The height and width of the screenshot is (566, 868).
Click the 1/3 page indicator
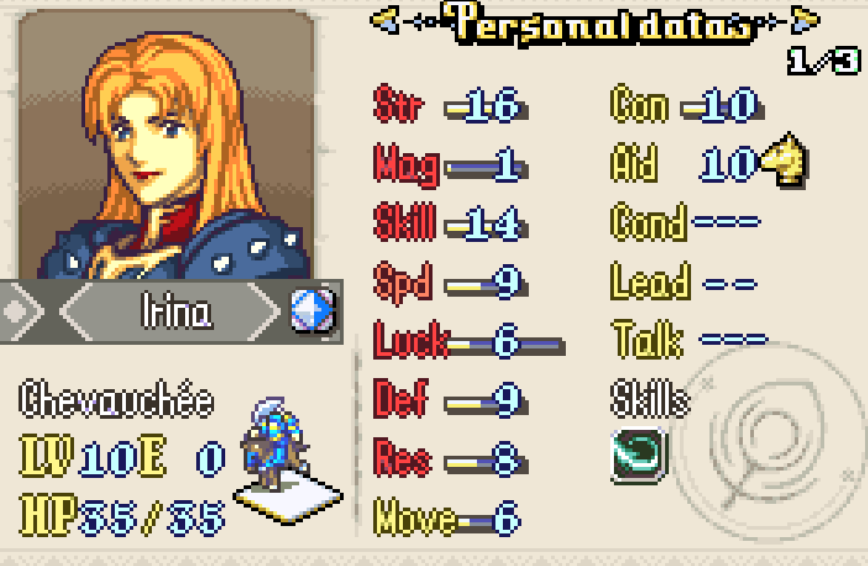[824, 61]
